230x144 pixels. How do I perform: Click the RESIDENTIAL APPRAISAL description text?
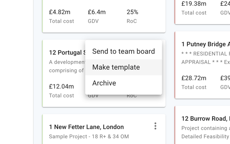(205, 58)
